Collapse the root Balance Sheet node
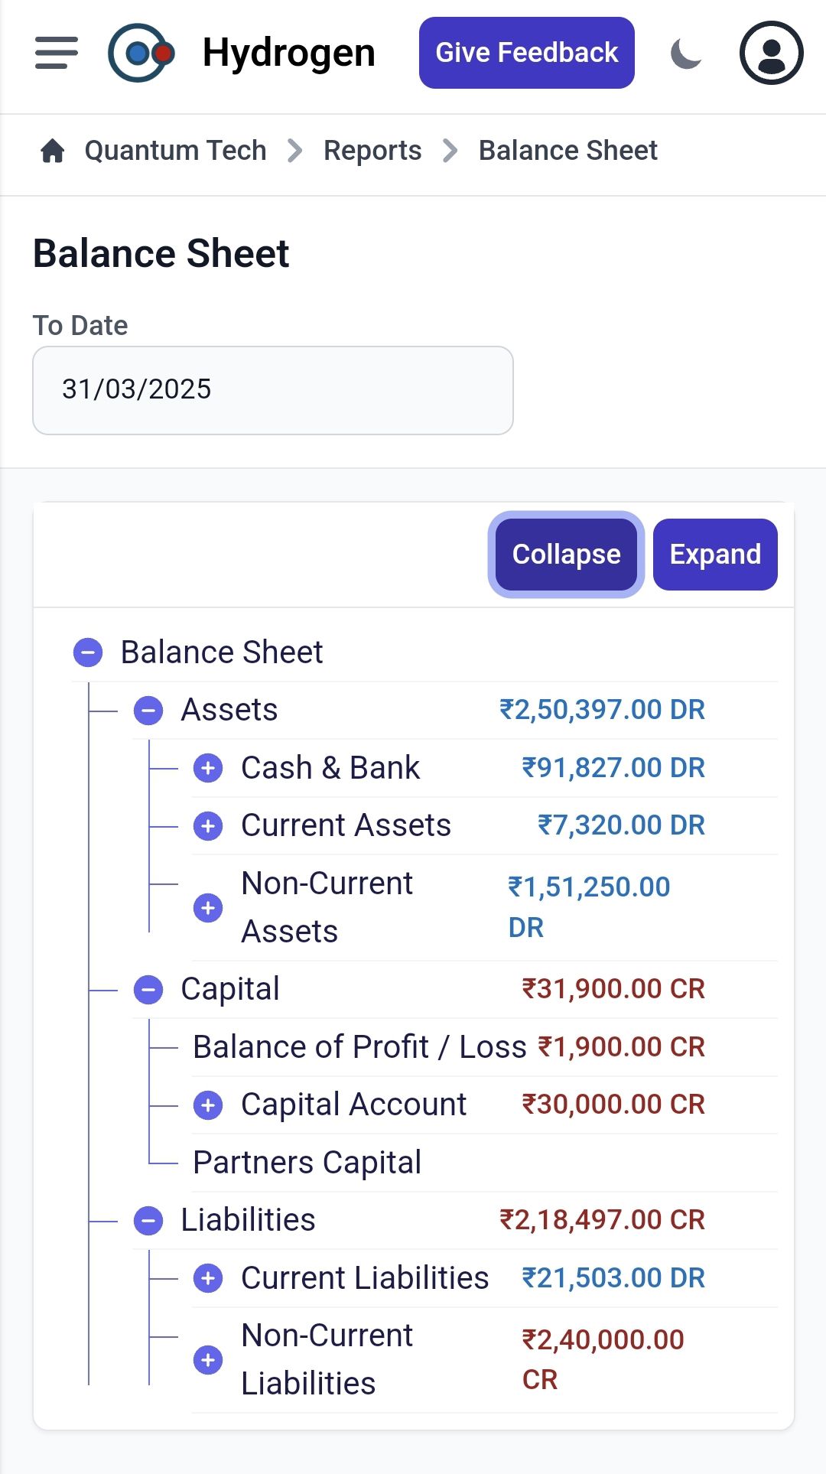The width and height of the screenshot is (826, 1474). point(88,652)
